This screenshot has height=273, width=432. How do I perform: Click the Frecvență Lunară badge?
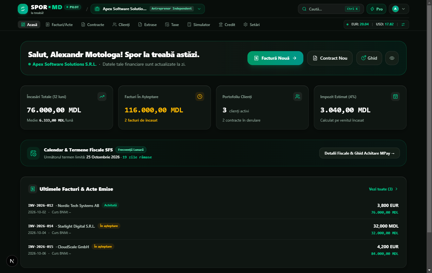tap(131, 150)
